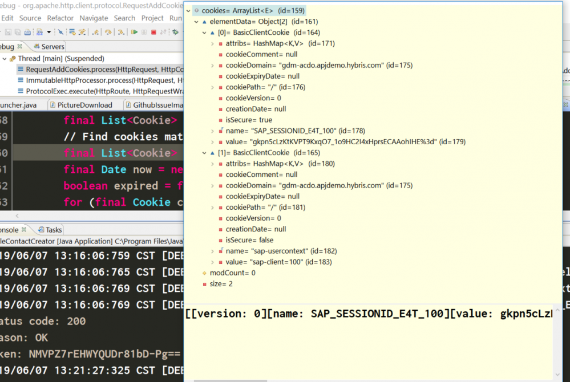
Task: Expand attribs= HashMap (id=180)
Action: point(212,164)
